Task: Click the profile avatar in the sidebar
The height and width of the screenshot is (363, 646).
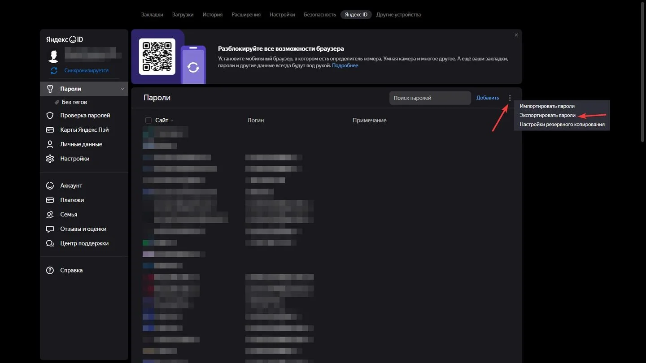Action: coord(54,56)
